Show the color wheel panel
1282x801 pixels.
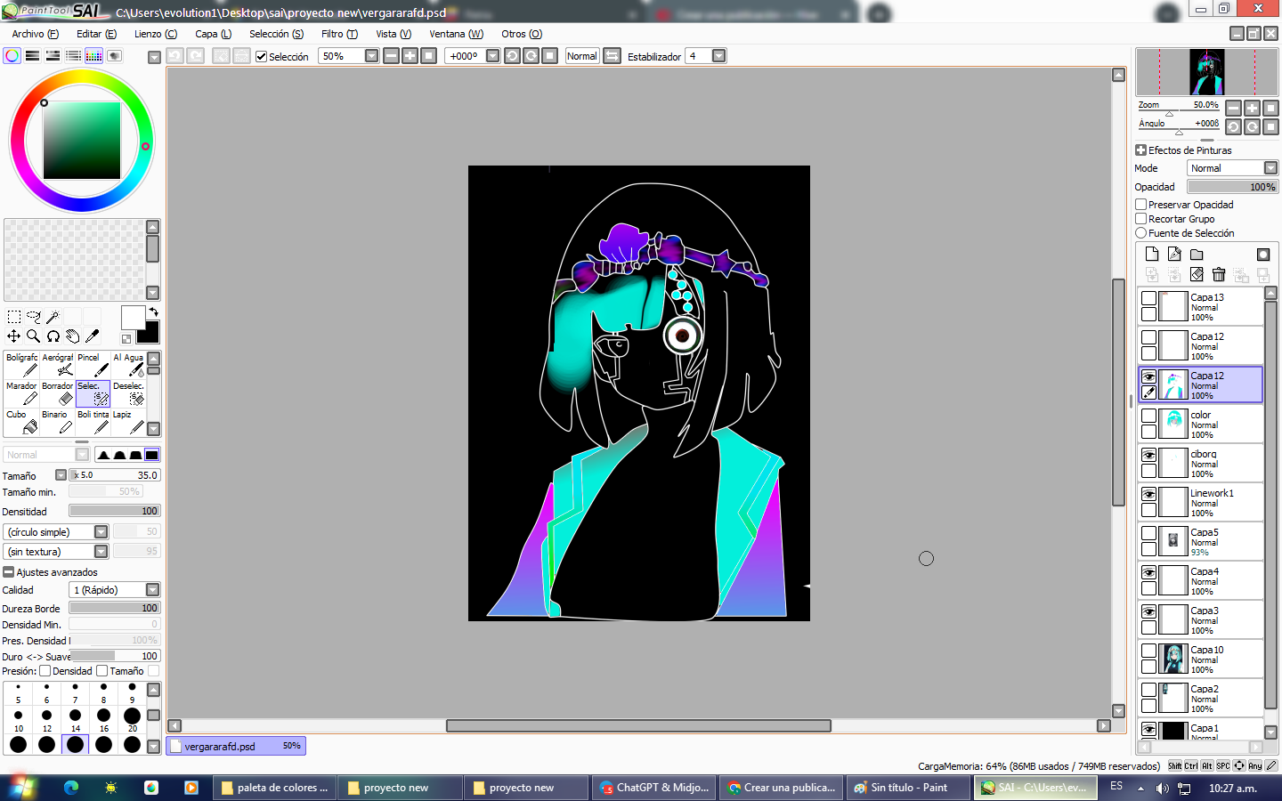tap(12, 55)
